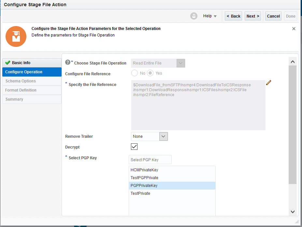Expand the Choose Stage File Operation dropdown
This screenshot has height=227, width=302.
(180, 63)
